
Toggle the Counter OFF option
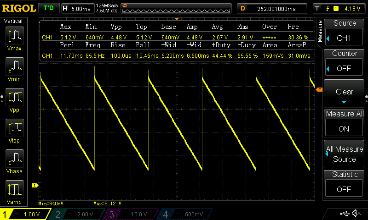pyautogui.click(x=344, y=61)
